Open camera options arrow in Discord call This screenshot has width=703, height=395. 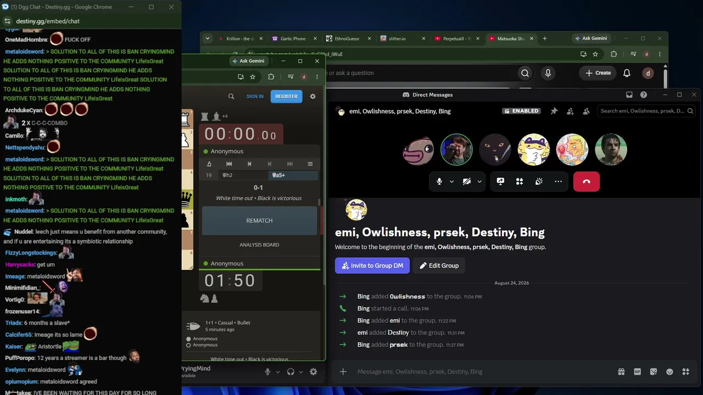[479, 182]
